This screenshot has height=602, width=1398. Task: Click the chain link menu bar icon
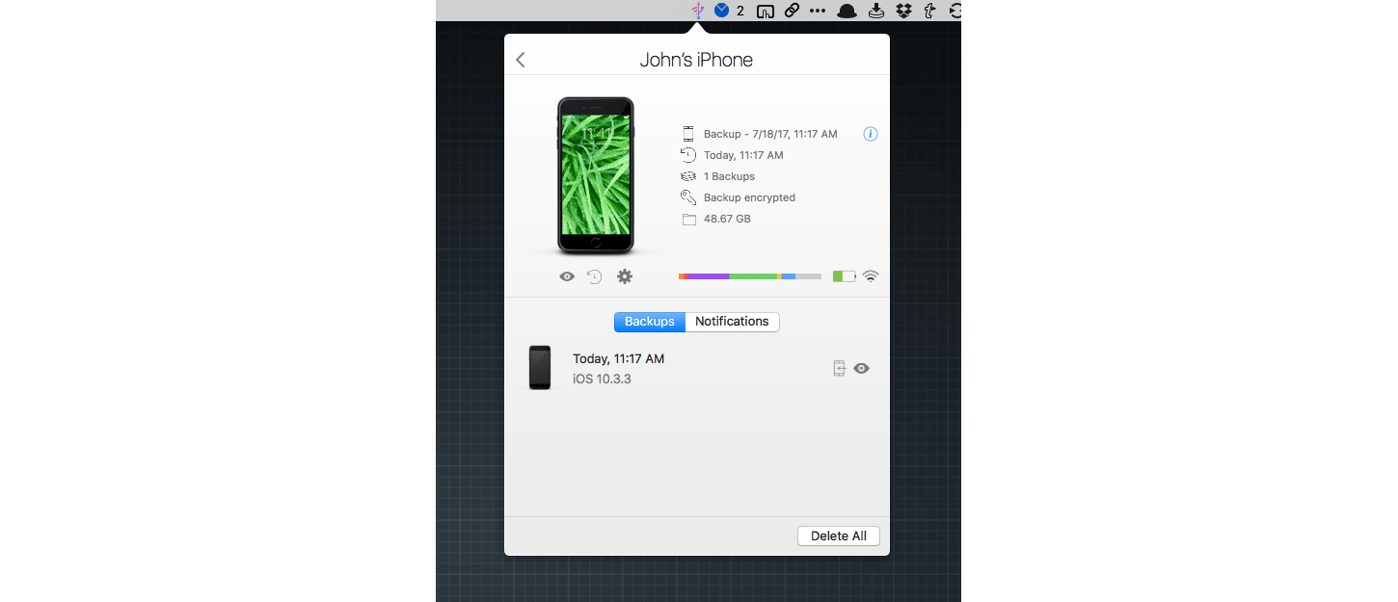coord(792,11)
